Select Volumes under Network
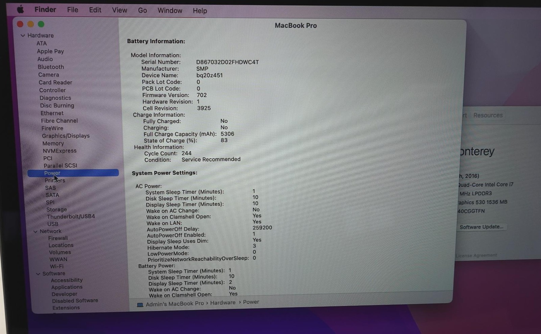The height and width of the screenshot is (334, 541). 60,253
